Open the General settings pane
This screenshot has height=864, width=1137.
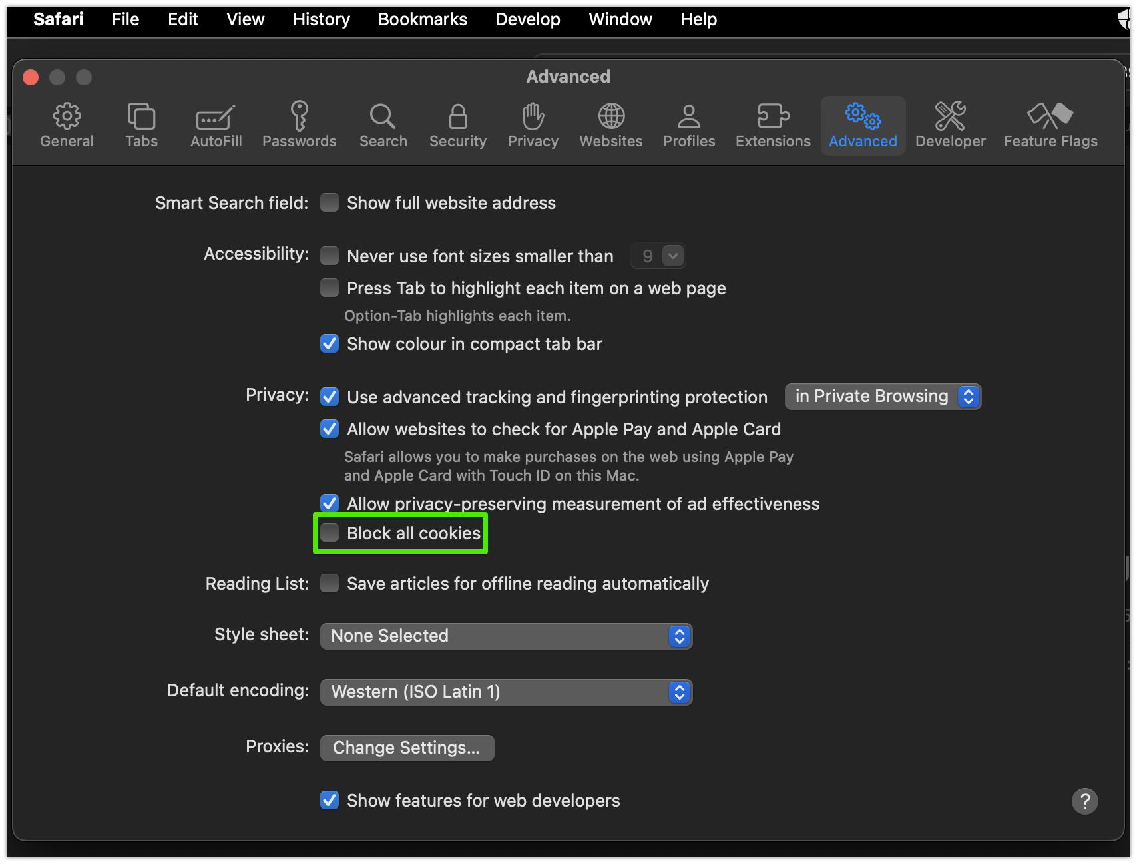click(67, 125)
